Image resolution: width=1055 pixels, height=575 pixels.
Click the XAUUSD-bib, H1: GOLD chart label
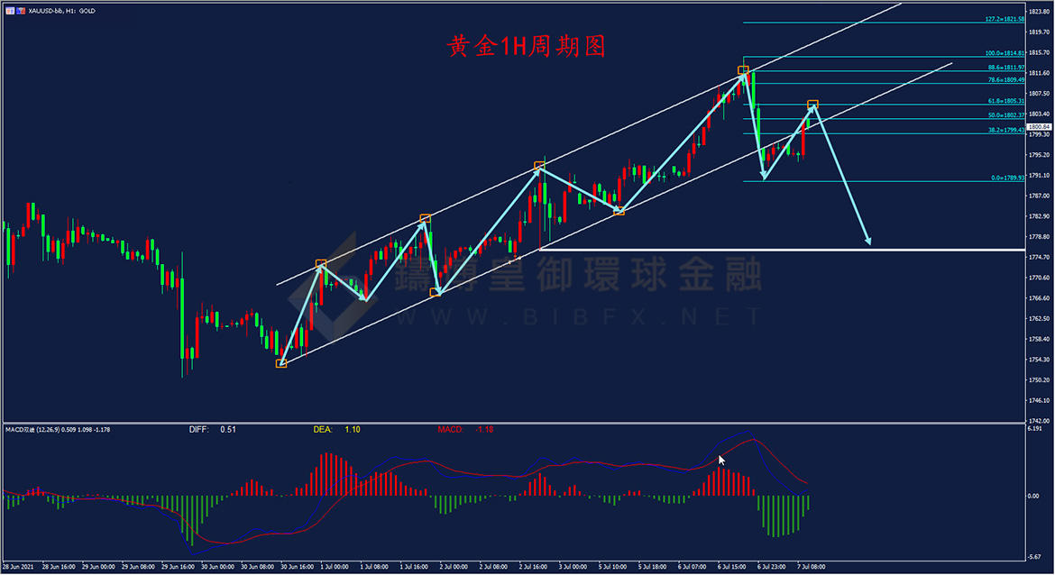[x=62, y=11]
